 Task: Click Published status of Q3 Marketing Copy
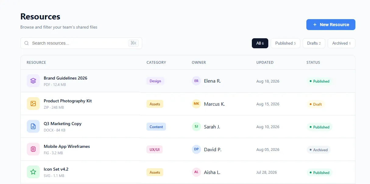319,127
